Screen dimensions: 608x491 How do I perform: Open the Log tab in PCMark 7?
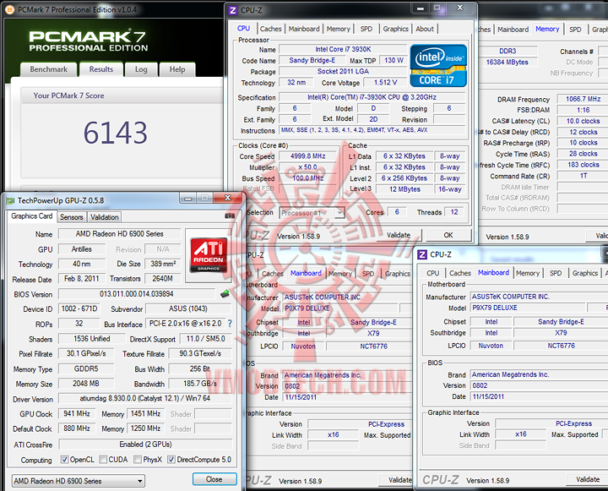pyautogui.click(x=141, y=69)
